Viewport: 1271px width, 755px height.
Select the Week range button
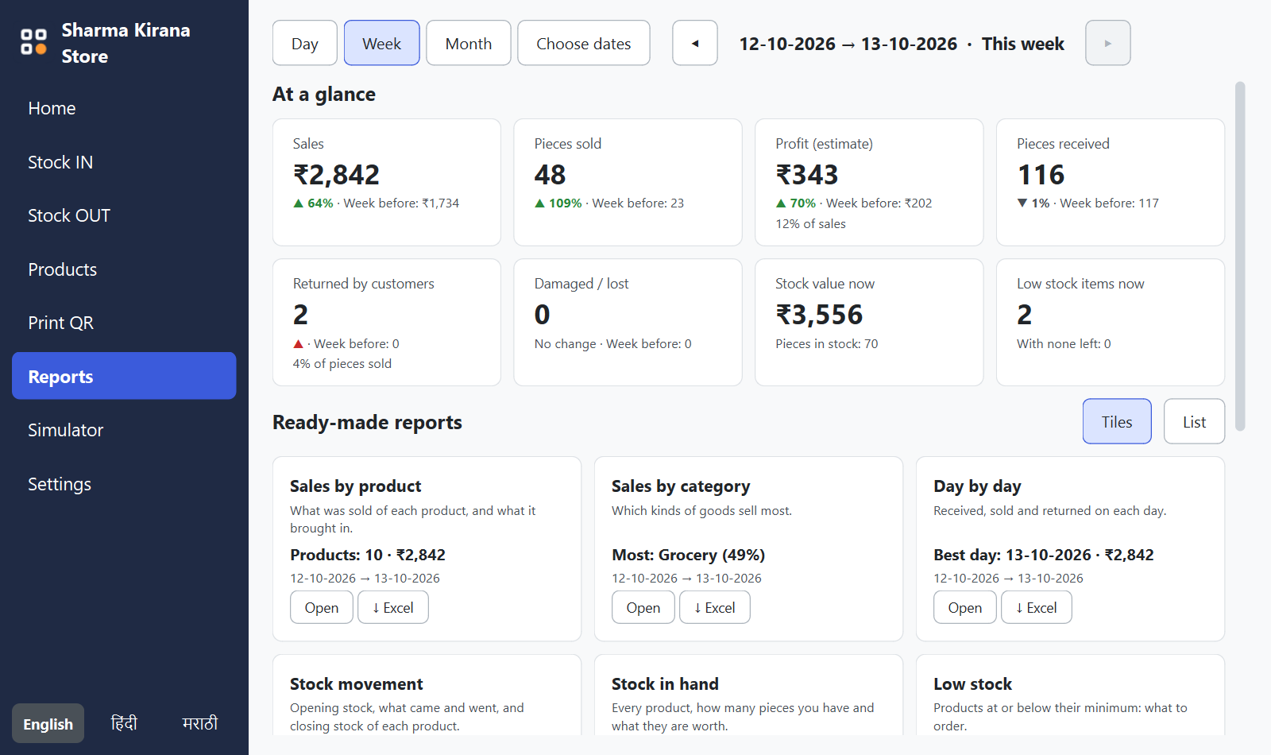coord(382,43)
